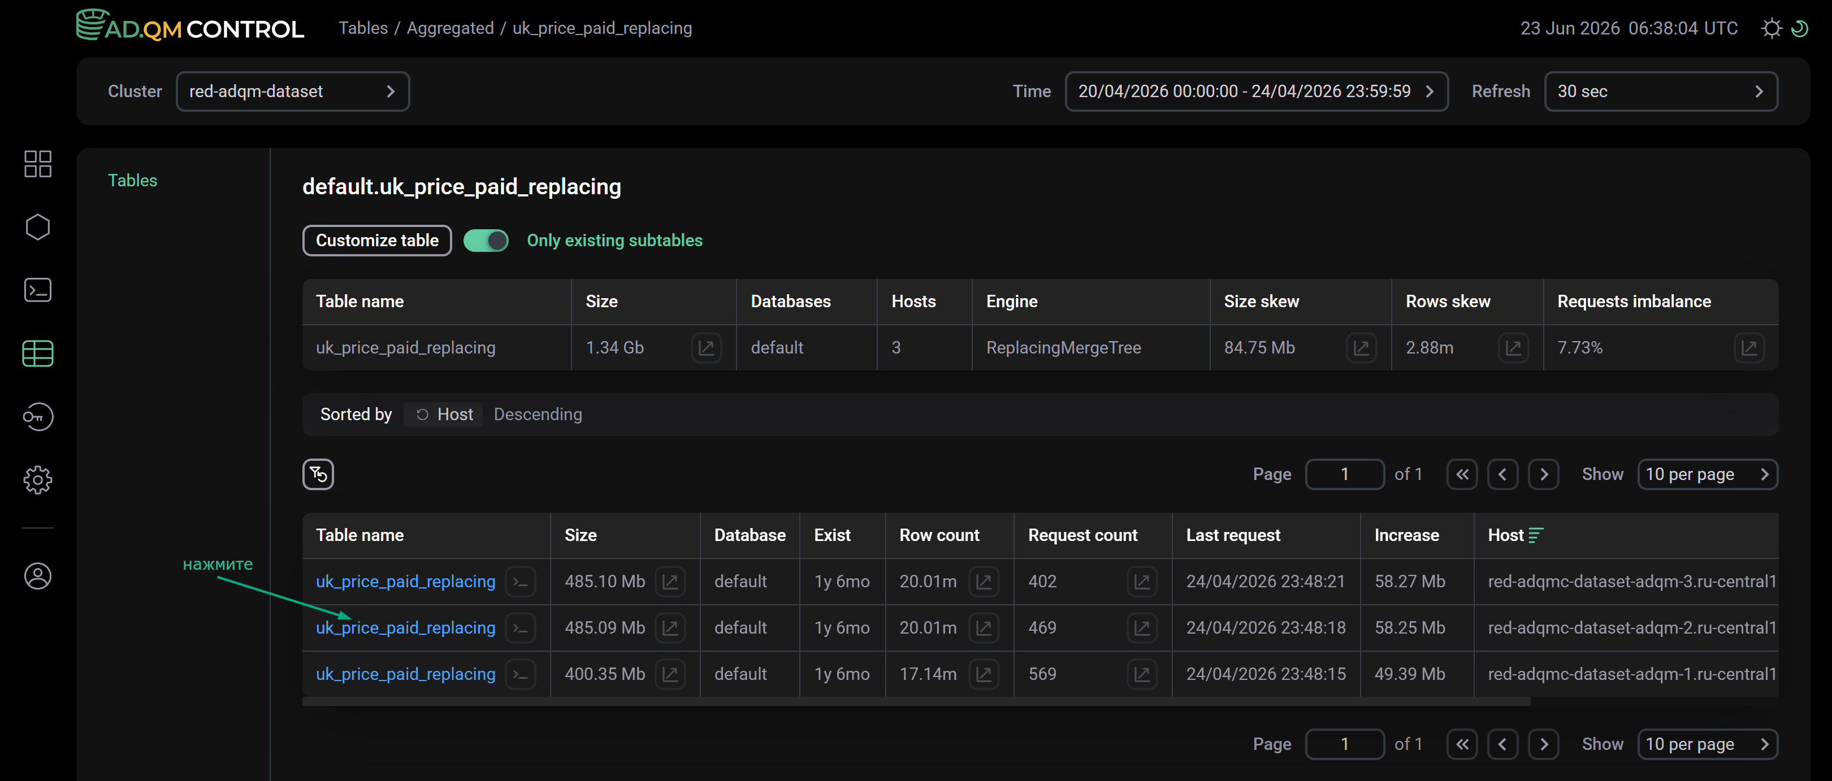The image size is (1832, 781).
Task: Open the SQL console icon in sidebar
Action: point(38,290)
